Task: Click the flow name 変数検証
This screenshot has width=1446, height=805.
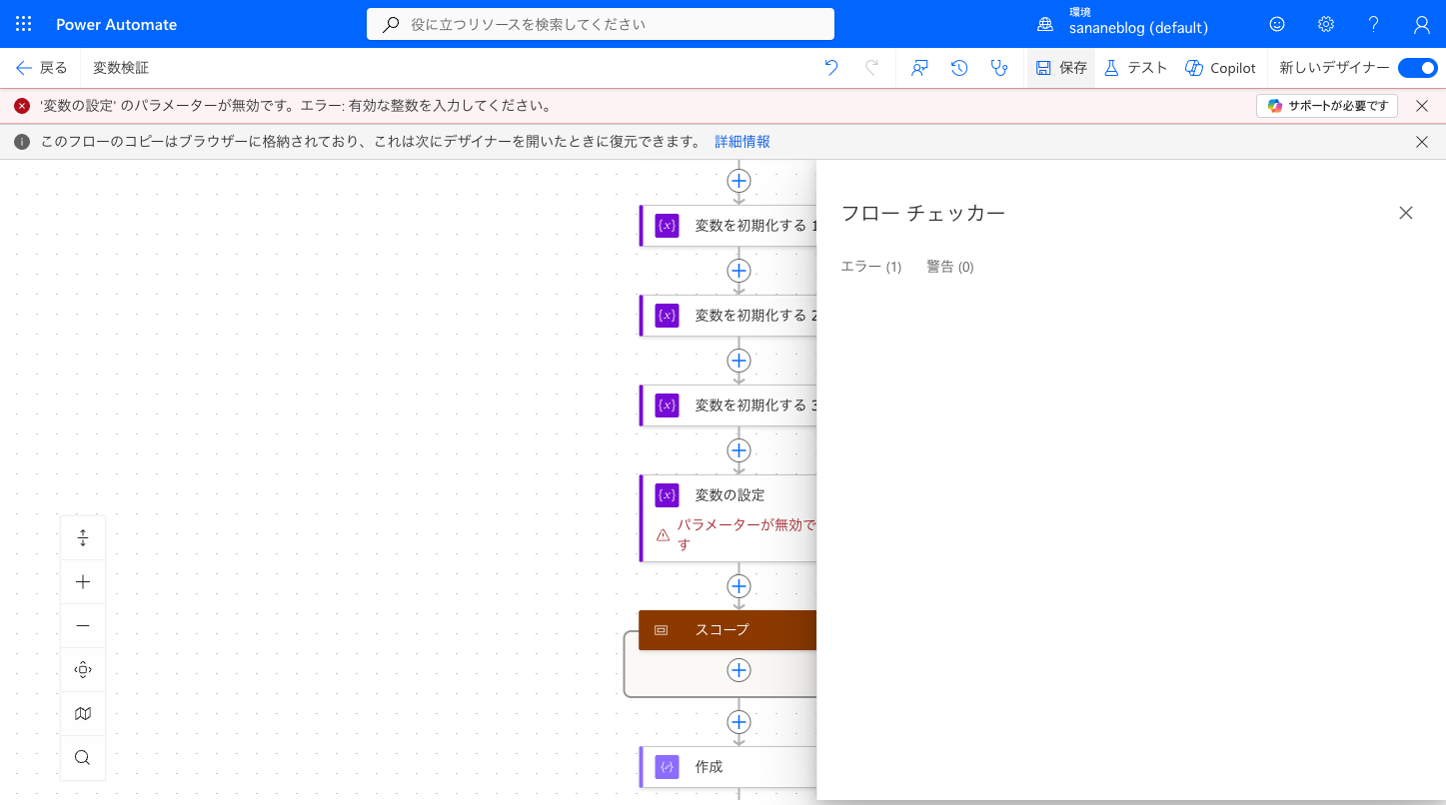Action: pos(121,68)
